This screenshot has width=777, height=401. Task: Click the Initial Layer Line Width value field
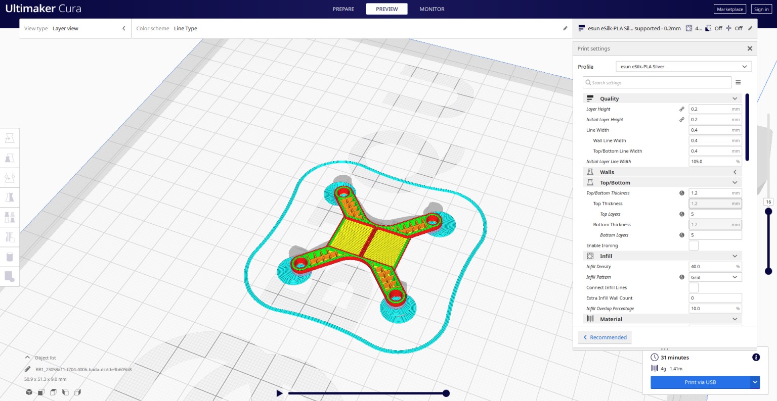tap(715, 162)
